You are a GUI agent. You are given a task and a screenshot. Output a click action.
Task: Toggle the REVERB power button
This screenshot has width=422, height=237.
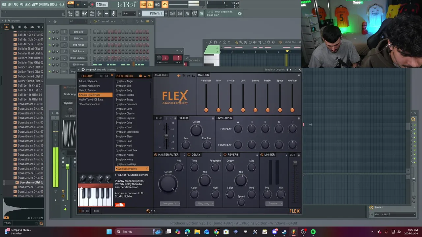coord(225,155)
